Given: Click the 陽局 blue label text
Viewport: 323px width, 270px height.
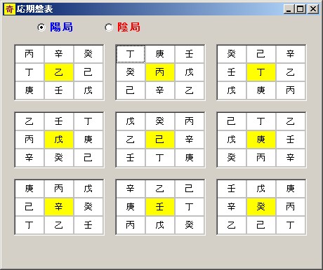Looking at the screenshot, I should [x=61, y=27].
